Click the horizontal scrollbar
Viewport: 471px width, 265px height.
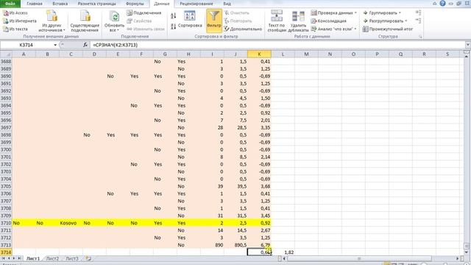359,258
